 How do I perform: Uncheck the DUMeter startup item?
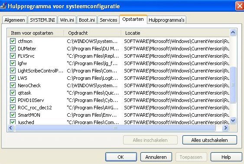[13, 49]
